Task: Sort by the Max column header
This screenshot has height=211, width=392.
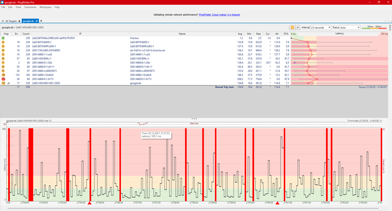Action: [x=258, y=34]
